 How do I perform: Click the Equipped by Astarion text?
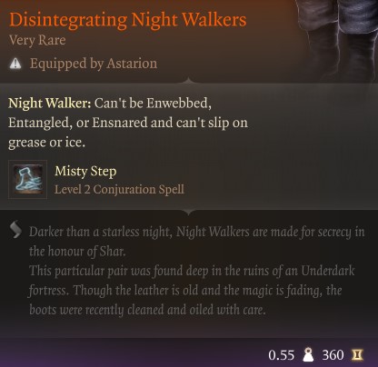[x=94, y=64]
